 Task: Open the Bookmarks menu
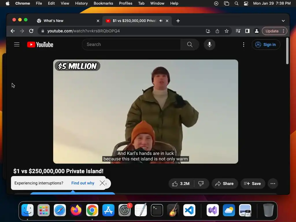coord(103,3)
